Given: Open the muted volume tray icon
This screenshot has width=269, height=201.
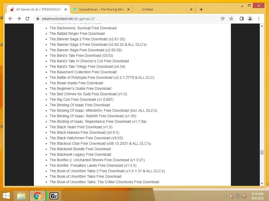Looking at the screenshot, I should pyautogui.click(x=231, y=196).
